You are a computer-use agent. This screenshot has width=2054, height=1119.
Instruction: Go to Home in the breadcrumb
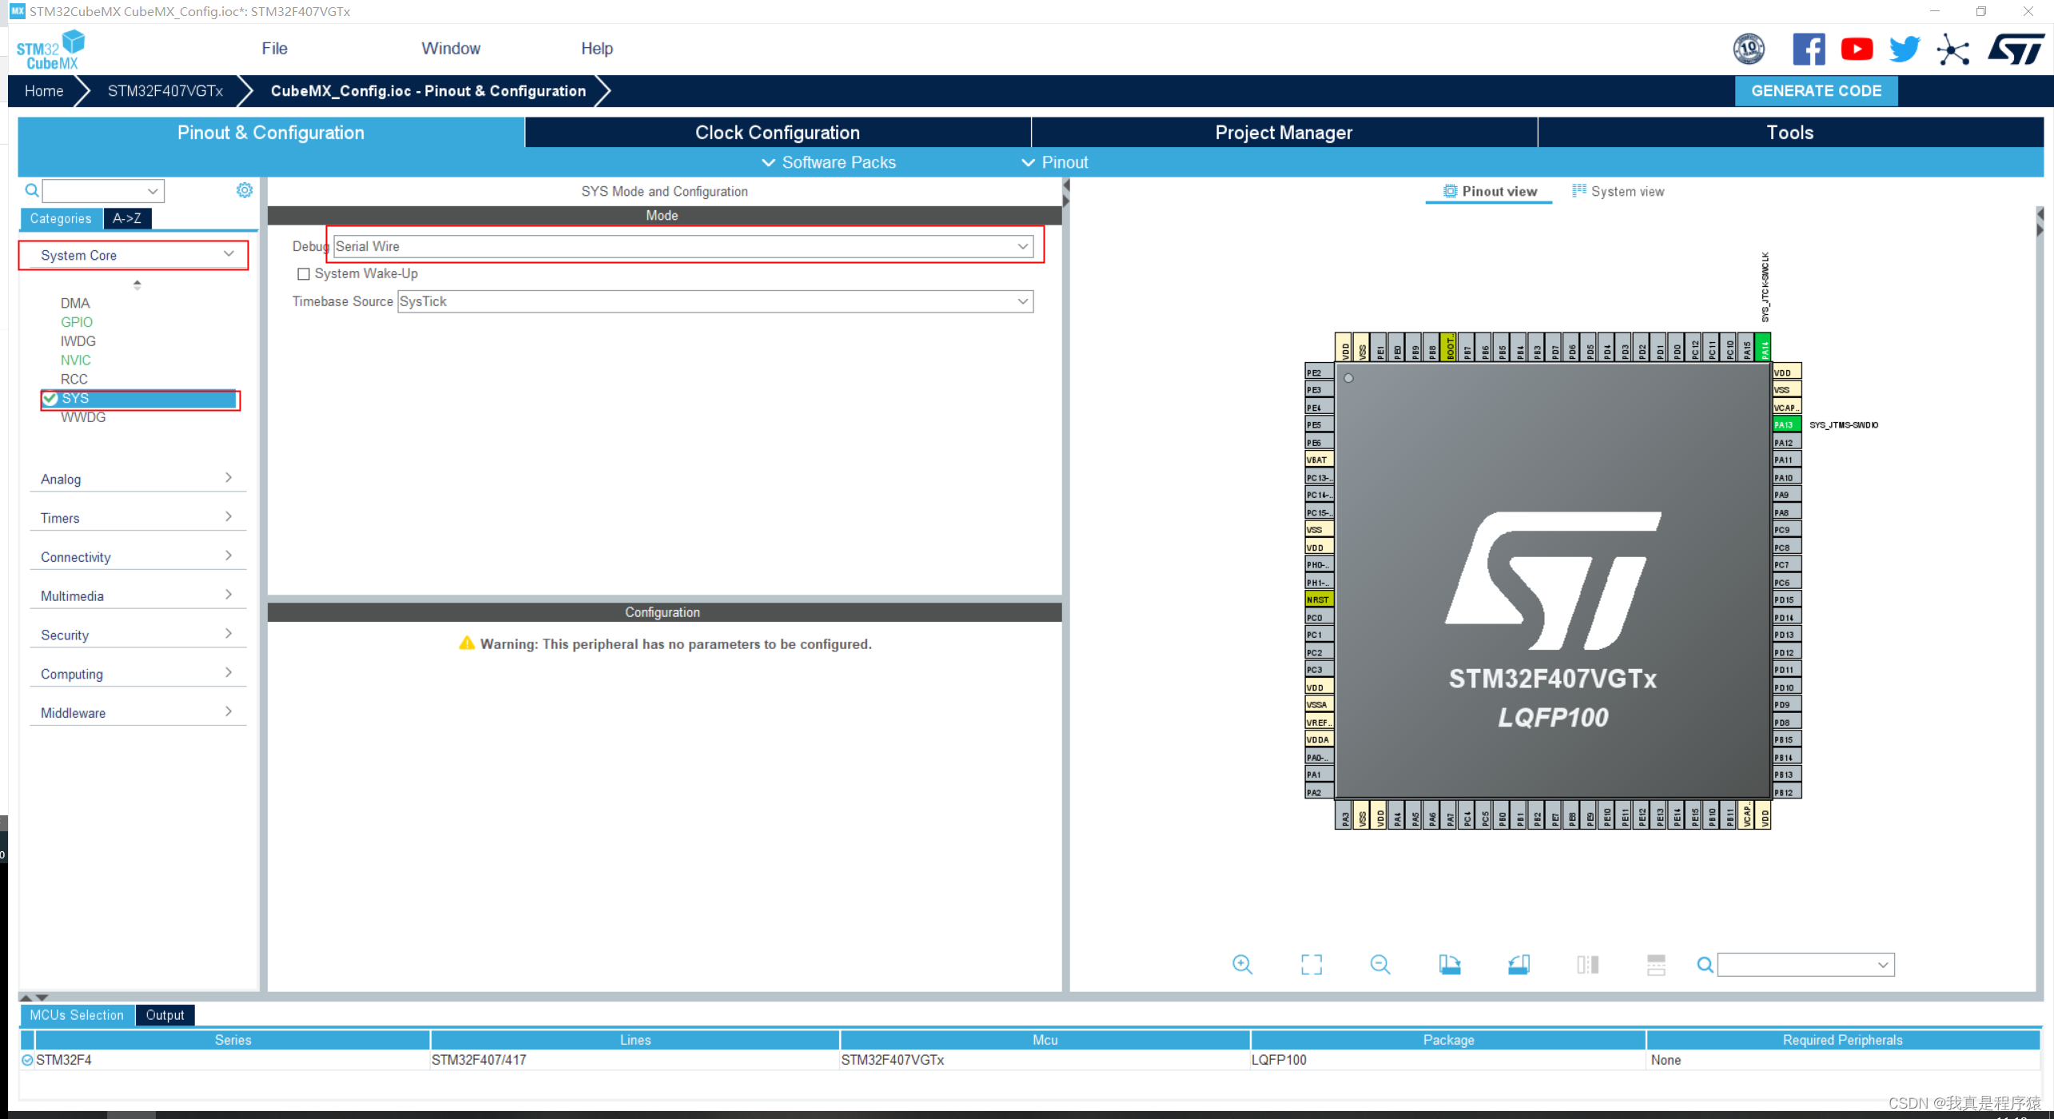pos(44,91)
